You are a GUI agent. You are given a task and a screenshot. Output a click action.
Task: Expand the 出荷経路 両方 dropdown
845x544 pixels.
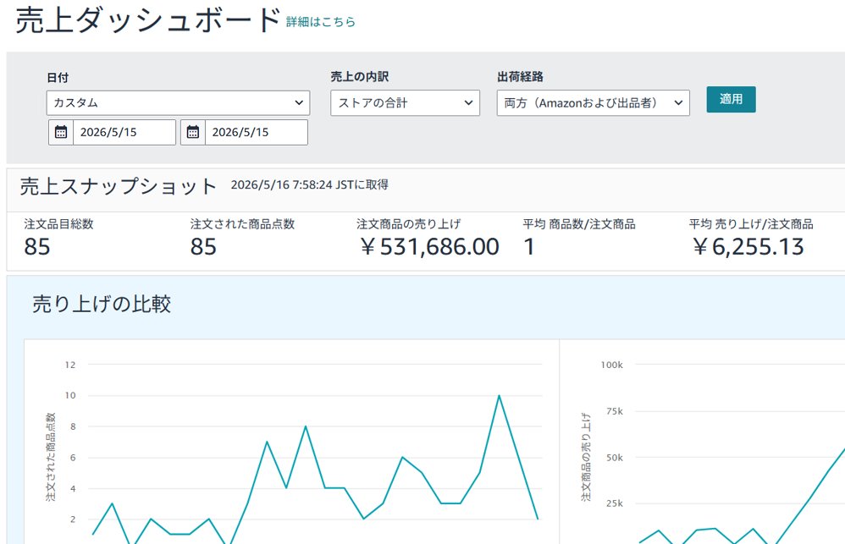pos(593,103)
